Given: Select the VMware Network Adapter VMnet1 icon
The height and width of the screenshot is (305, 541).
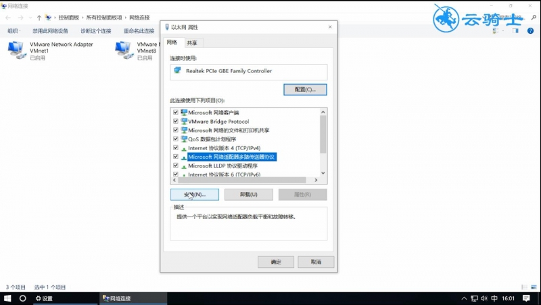Looking at the screenshot, I should click(17, 50).
